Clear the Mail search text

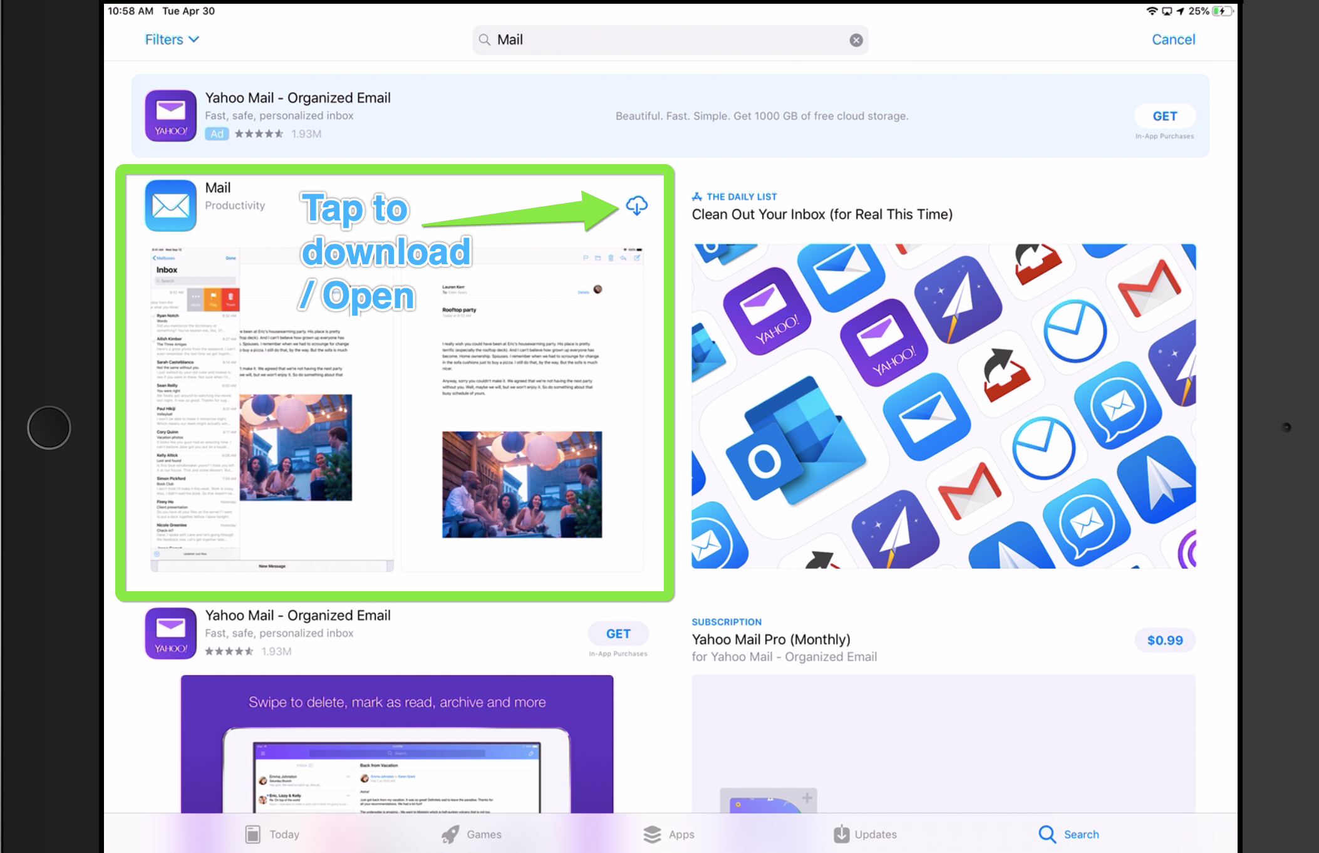[856, 40]
